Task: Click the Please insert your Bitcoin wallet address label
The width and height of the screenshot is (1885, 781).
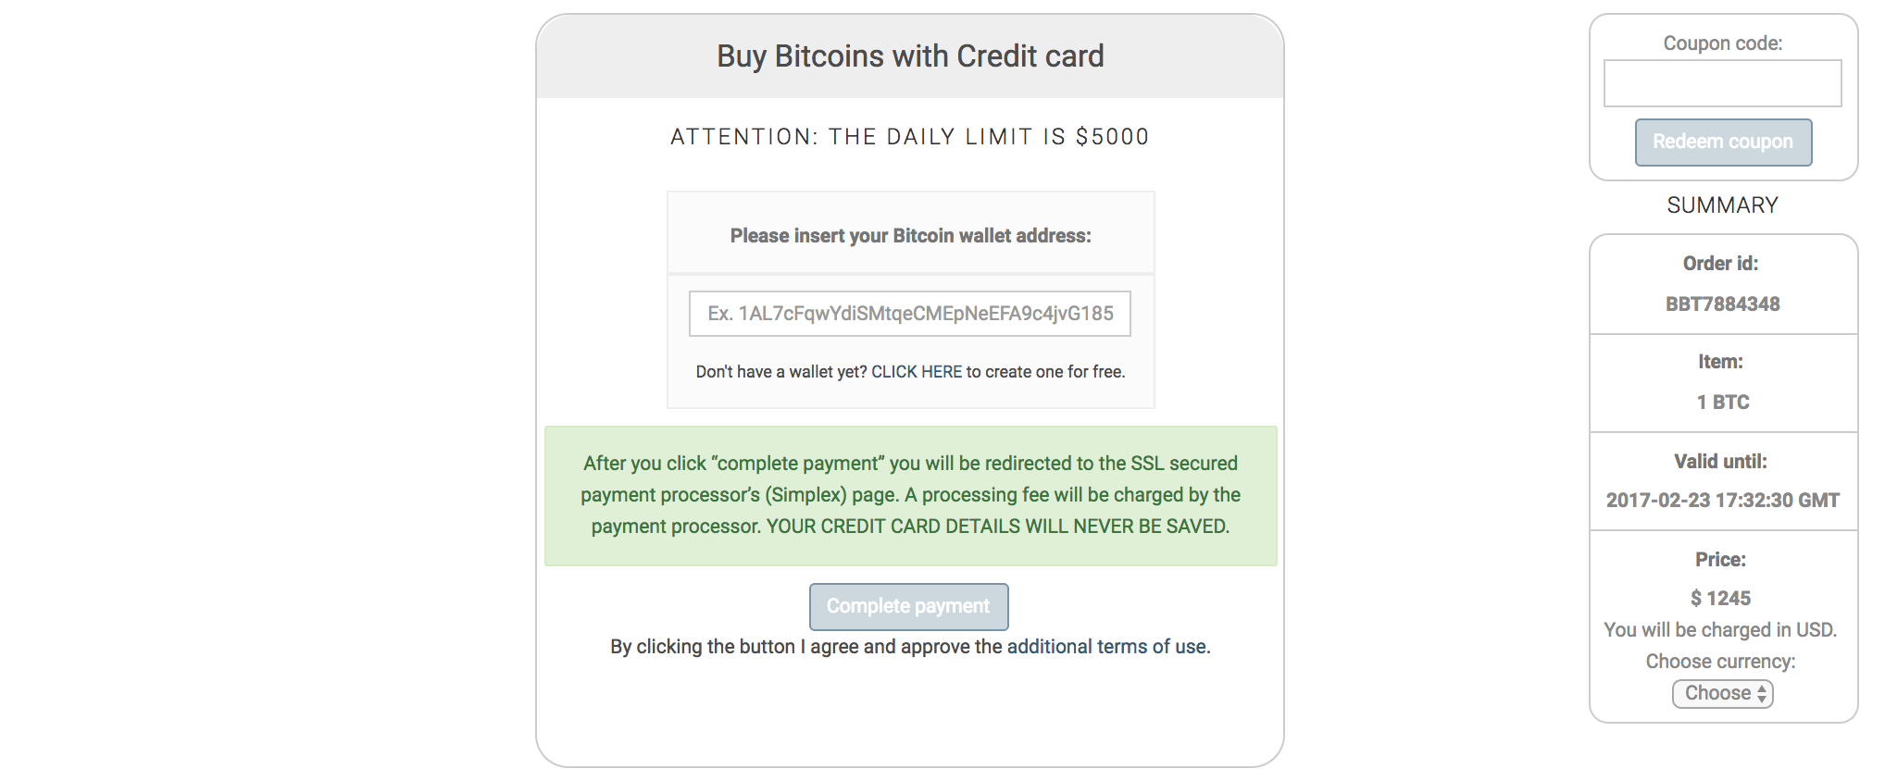Action: [x=910, y=236]
